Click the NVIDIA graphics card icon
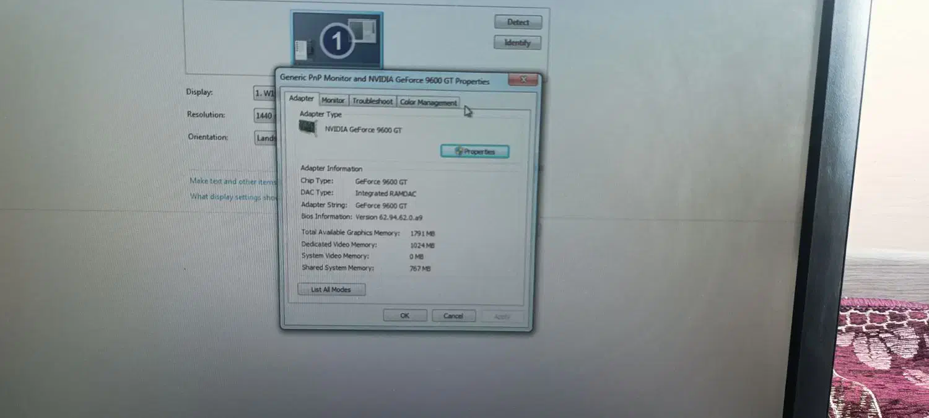 308,128
